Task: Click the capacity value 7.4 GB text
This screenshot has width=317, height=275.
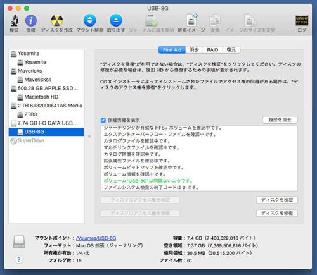Action: (x=221, y=238)
